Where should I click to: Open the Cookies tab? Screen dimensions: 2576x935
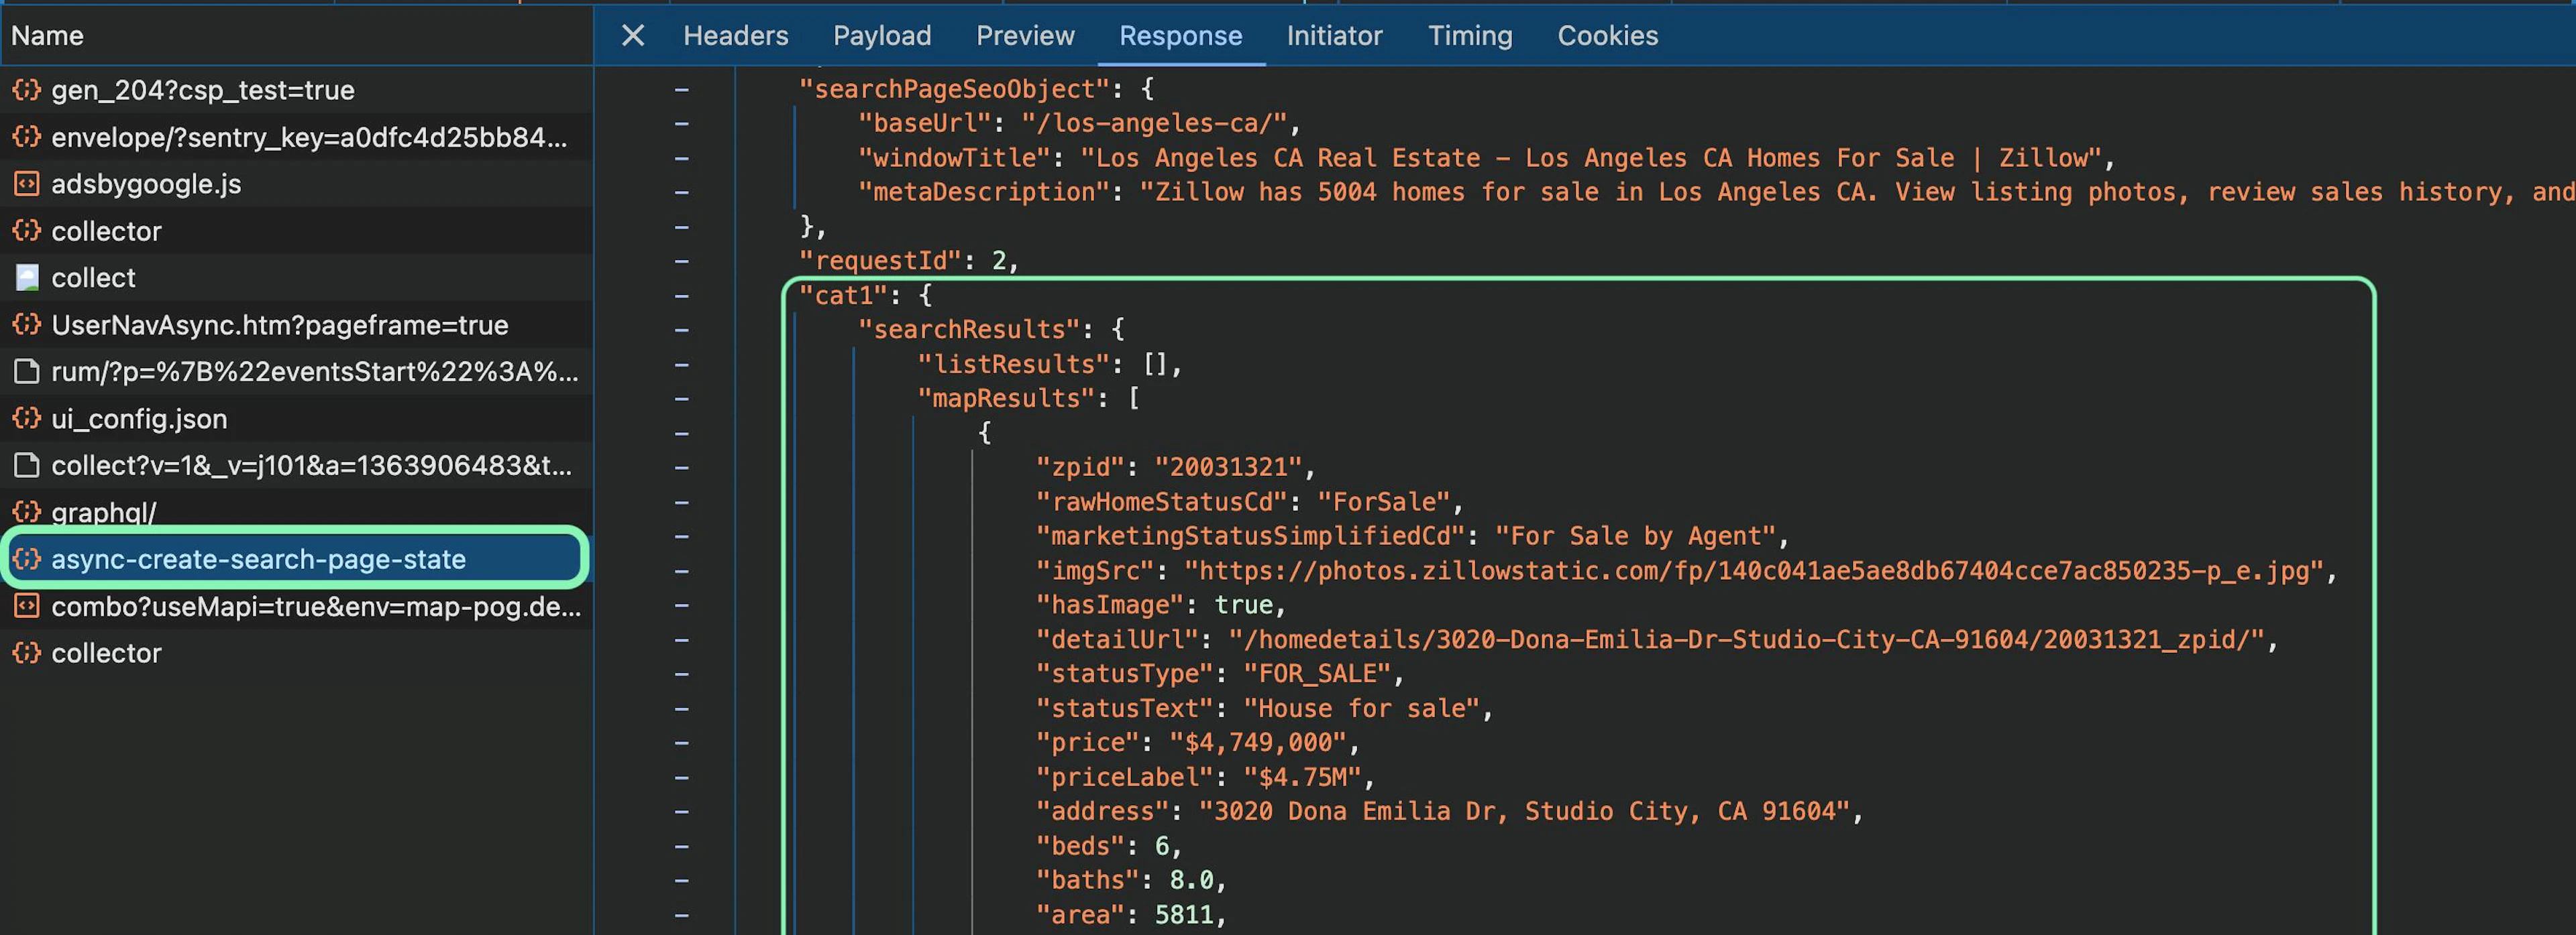click(1607, 36)
